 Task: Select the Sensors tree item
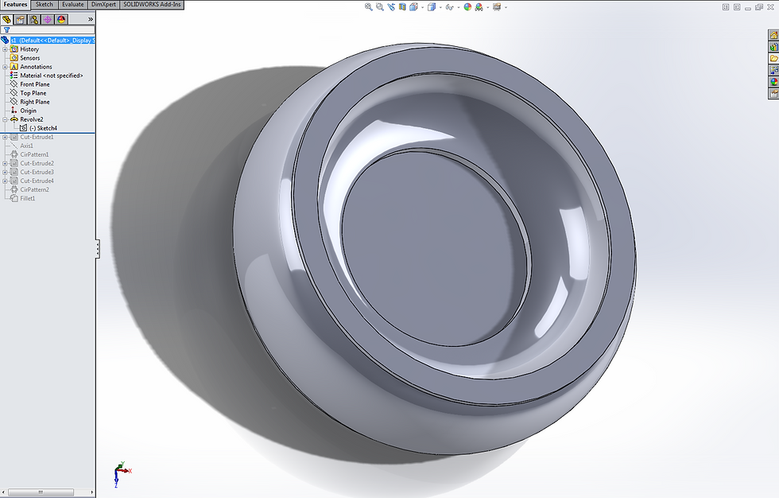point(30,58)
